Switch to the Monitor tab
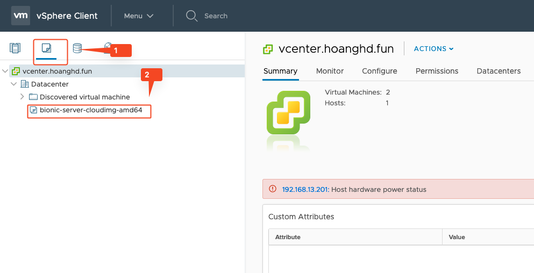534x273 pixels. [330, 71]
